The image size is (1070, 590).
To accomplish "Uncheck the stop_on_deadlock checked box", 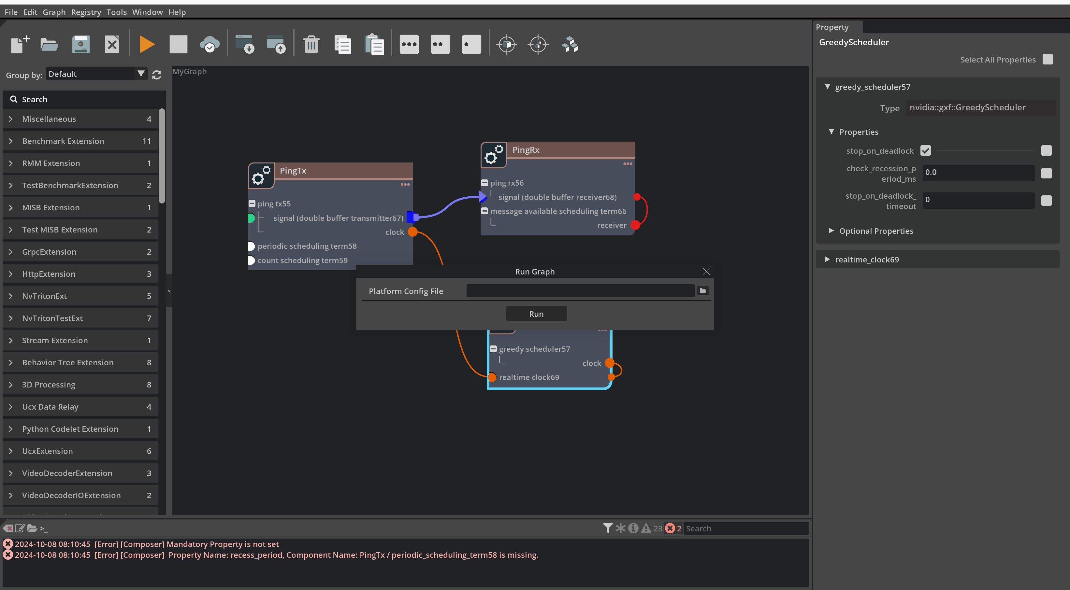I will 925,150.
